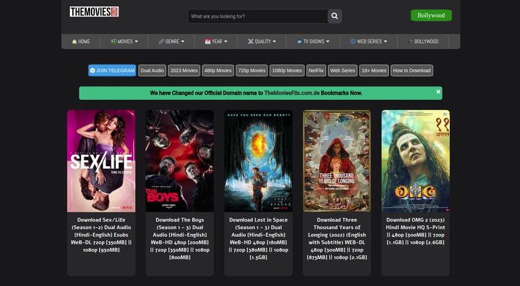
Task: Click the calendar icon beside YEAR
Action: pyautogui.click(x=207, y=42)
